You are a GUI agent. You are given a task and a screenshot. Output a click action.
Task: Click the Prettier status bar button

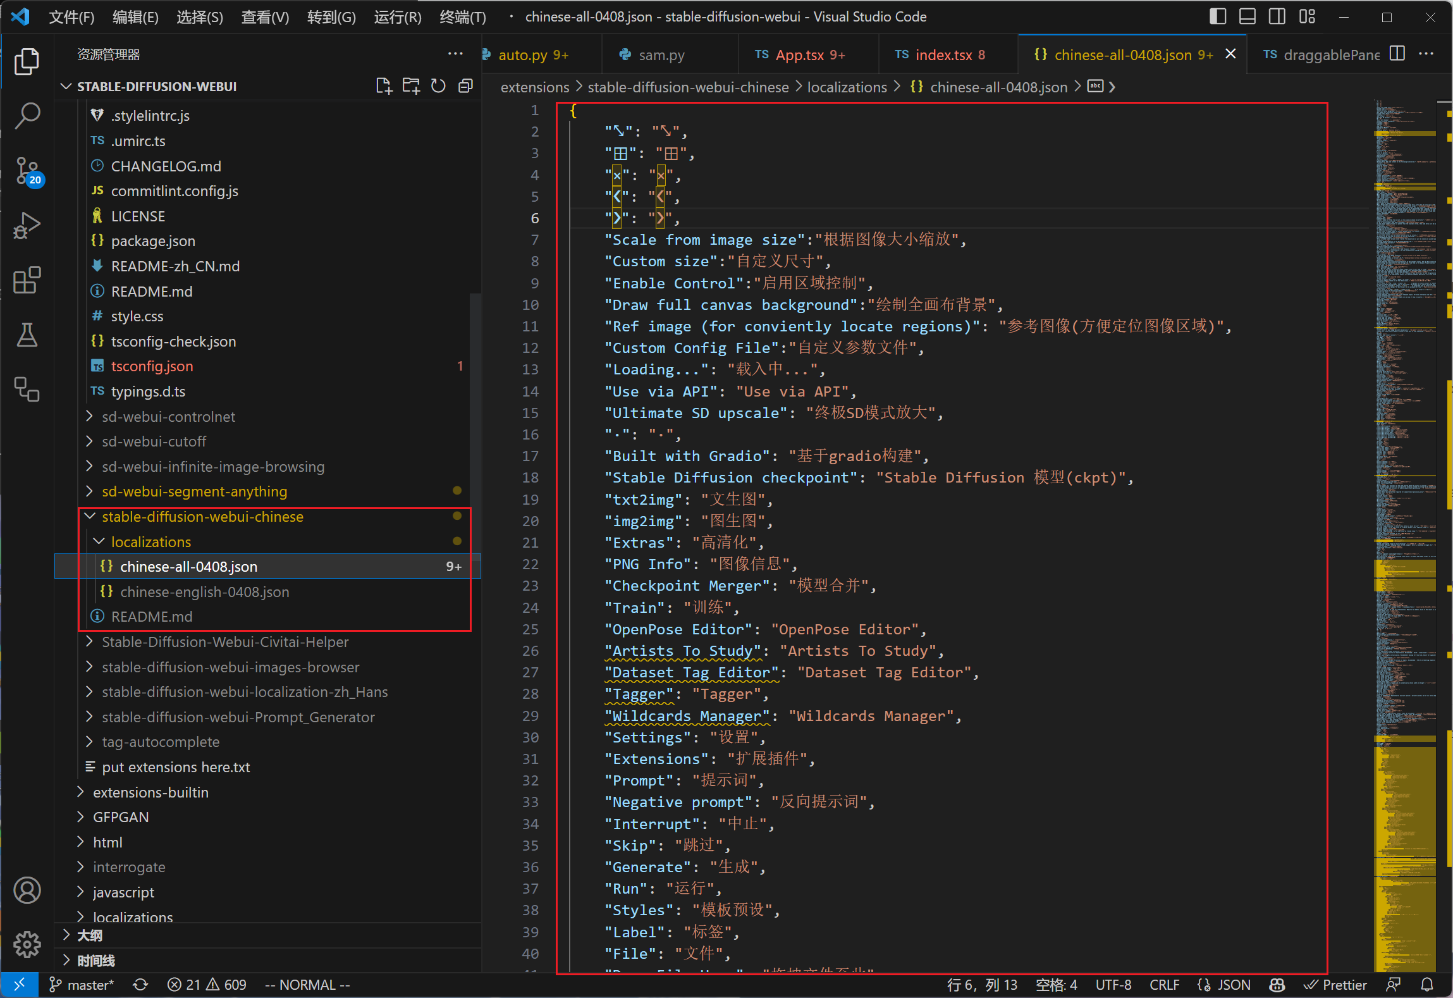point(1335,985)
